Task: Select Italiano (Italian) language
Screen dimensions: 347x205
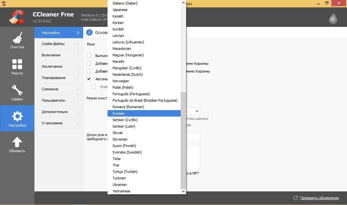Action: [x=144, y=3]
